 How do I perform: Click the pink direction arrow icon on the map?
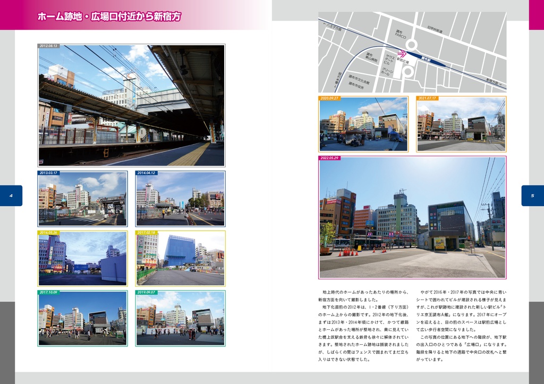pyautogui.click(x=403, y=53)
